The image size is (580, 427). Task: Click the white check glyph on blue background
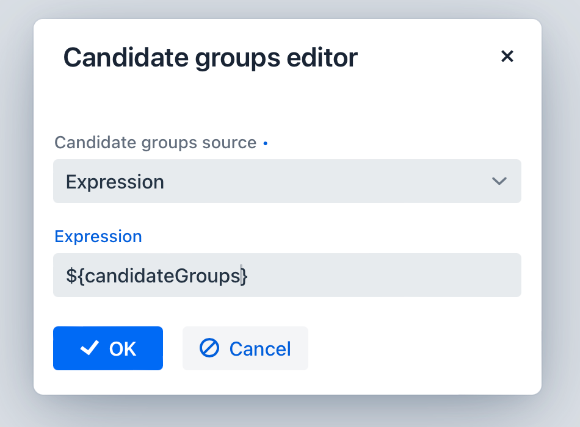tap(89, 348)
